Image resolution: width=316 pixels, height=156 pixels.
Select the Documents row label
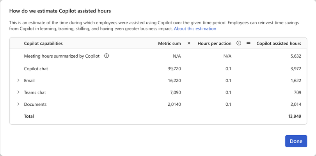point(35,105)
